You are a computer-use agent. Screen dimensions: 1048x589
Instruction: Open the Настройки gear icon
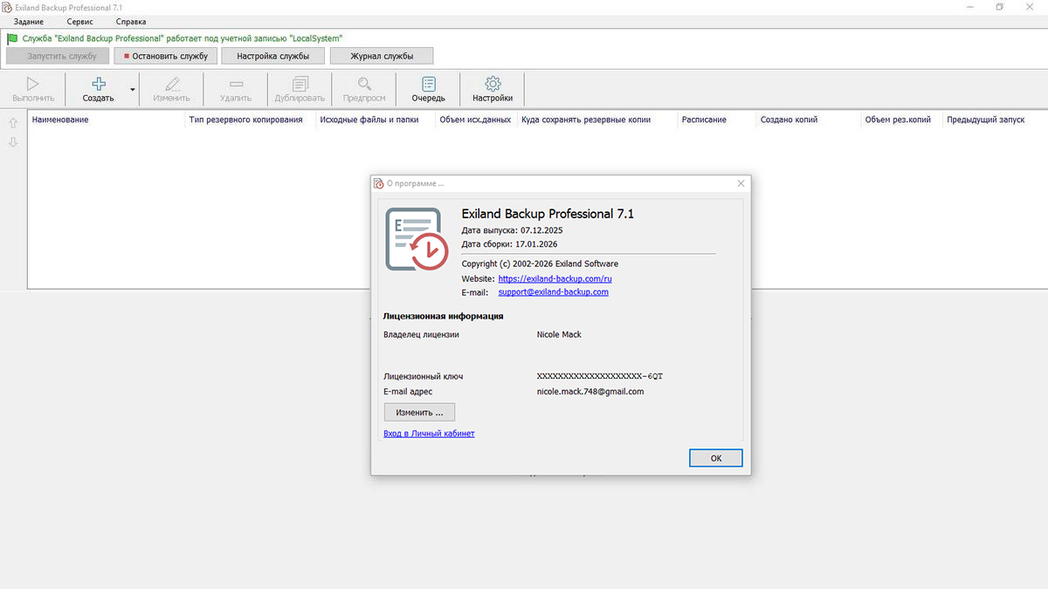coord(493,84)
